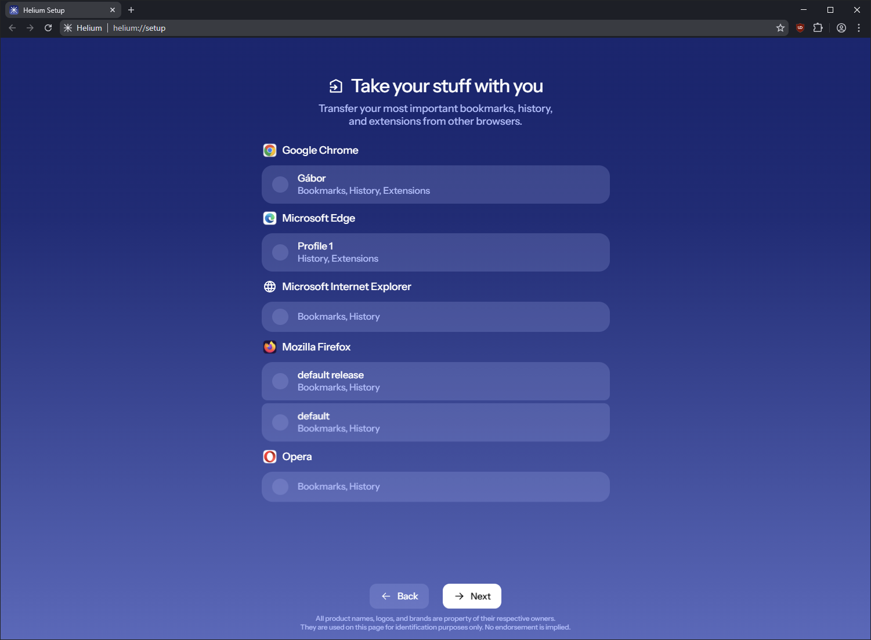Open the three-dot browser menu
This screenshot has height=640, width=871.
859,27
